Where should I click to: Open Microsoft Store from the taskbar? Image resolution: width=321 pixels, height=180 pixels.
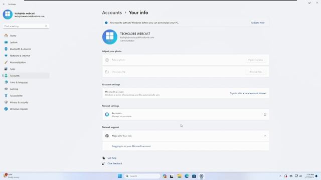coord(194,176)
